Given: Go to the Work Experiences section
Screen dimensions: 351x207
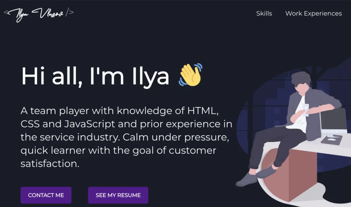Looking at the screenshot, I should [314, 13].
